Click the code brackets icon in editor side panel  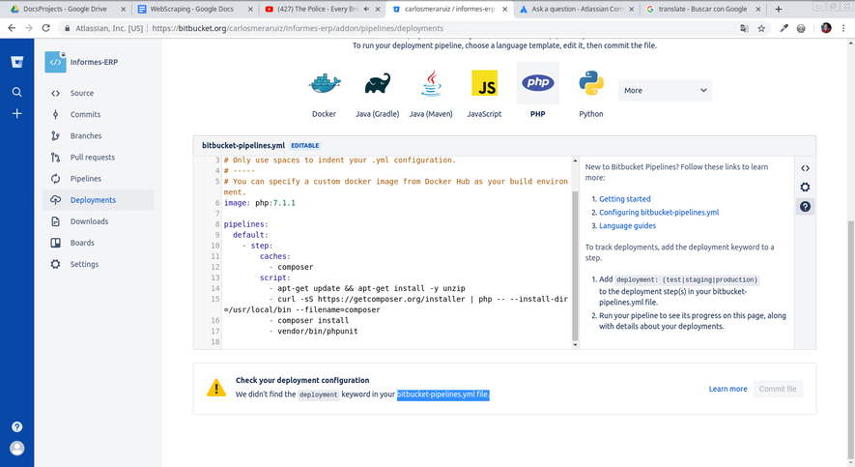click(x=805, y=168)
